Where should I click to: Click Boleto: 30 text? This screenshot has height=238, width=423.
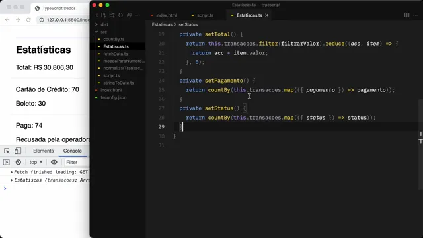31,104
